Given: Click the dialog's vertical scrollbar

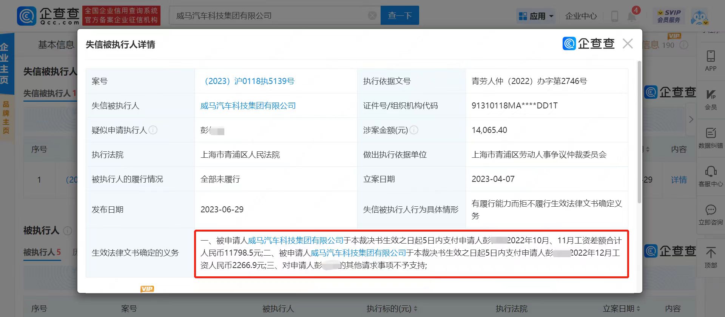Looking at the screenshot, I should 639,132.
